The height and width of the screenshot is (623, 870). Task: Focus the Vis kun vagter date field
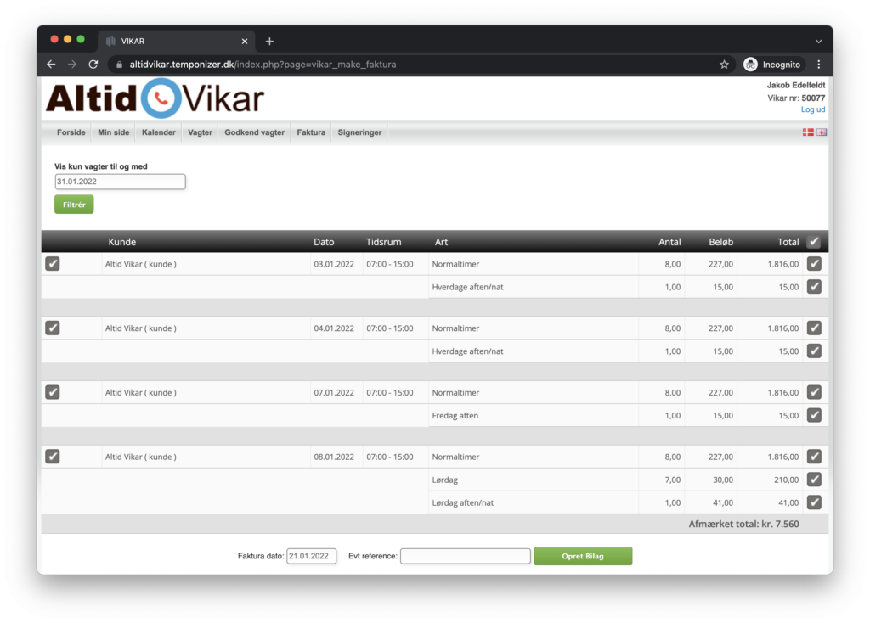click(120, 182)
